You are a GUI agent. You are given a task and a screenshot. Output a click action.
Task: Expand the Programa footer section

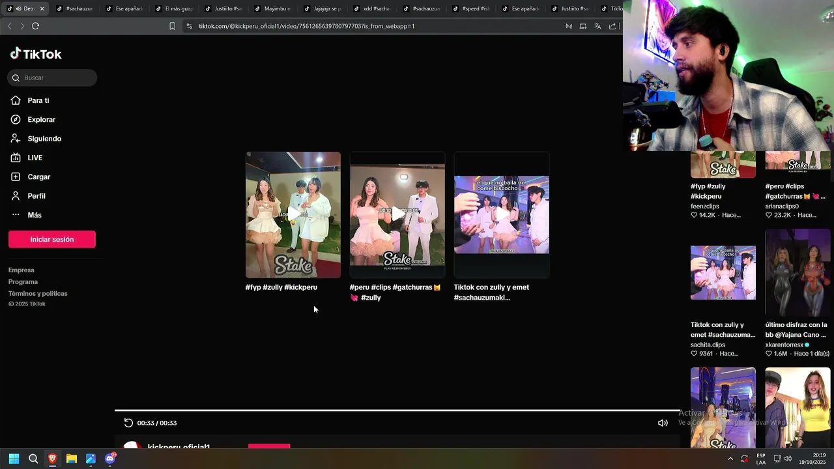tap(23, 281)
